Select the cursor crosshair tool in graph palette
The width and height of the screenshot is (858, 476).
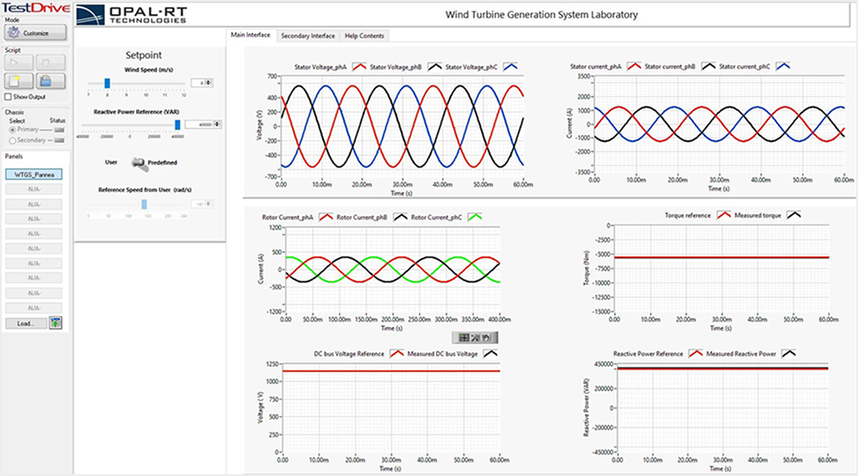click(x=464, y=338)
